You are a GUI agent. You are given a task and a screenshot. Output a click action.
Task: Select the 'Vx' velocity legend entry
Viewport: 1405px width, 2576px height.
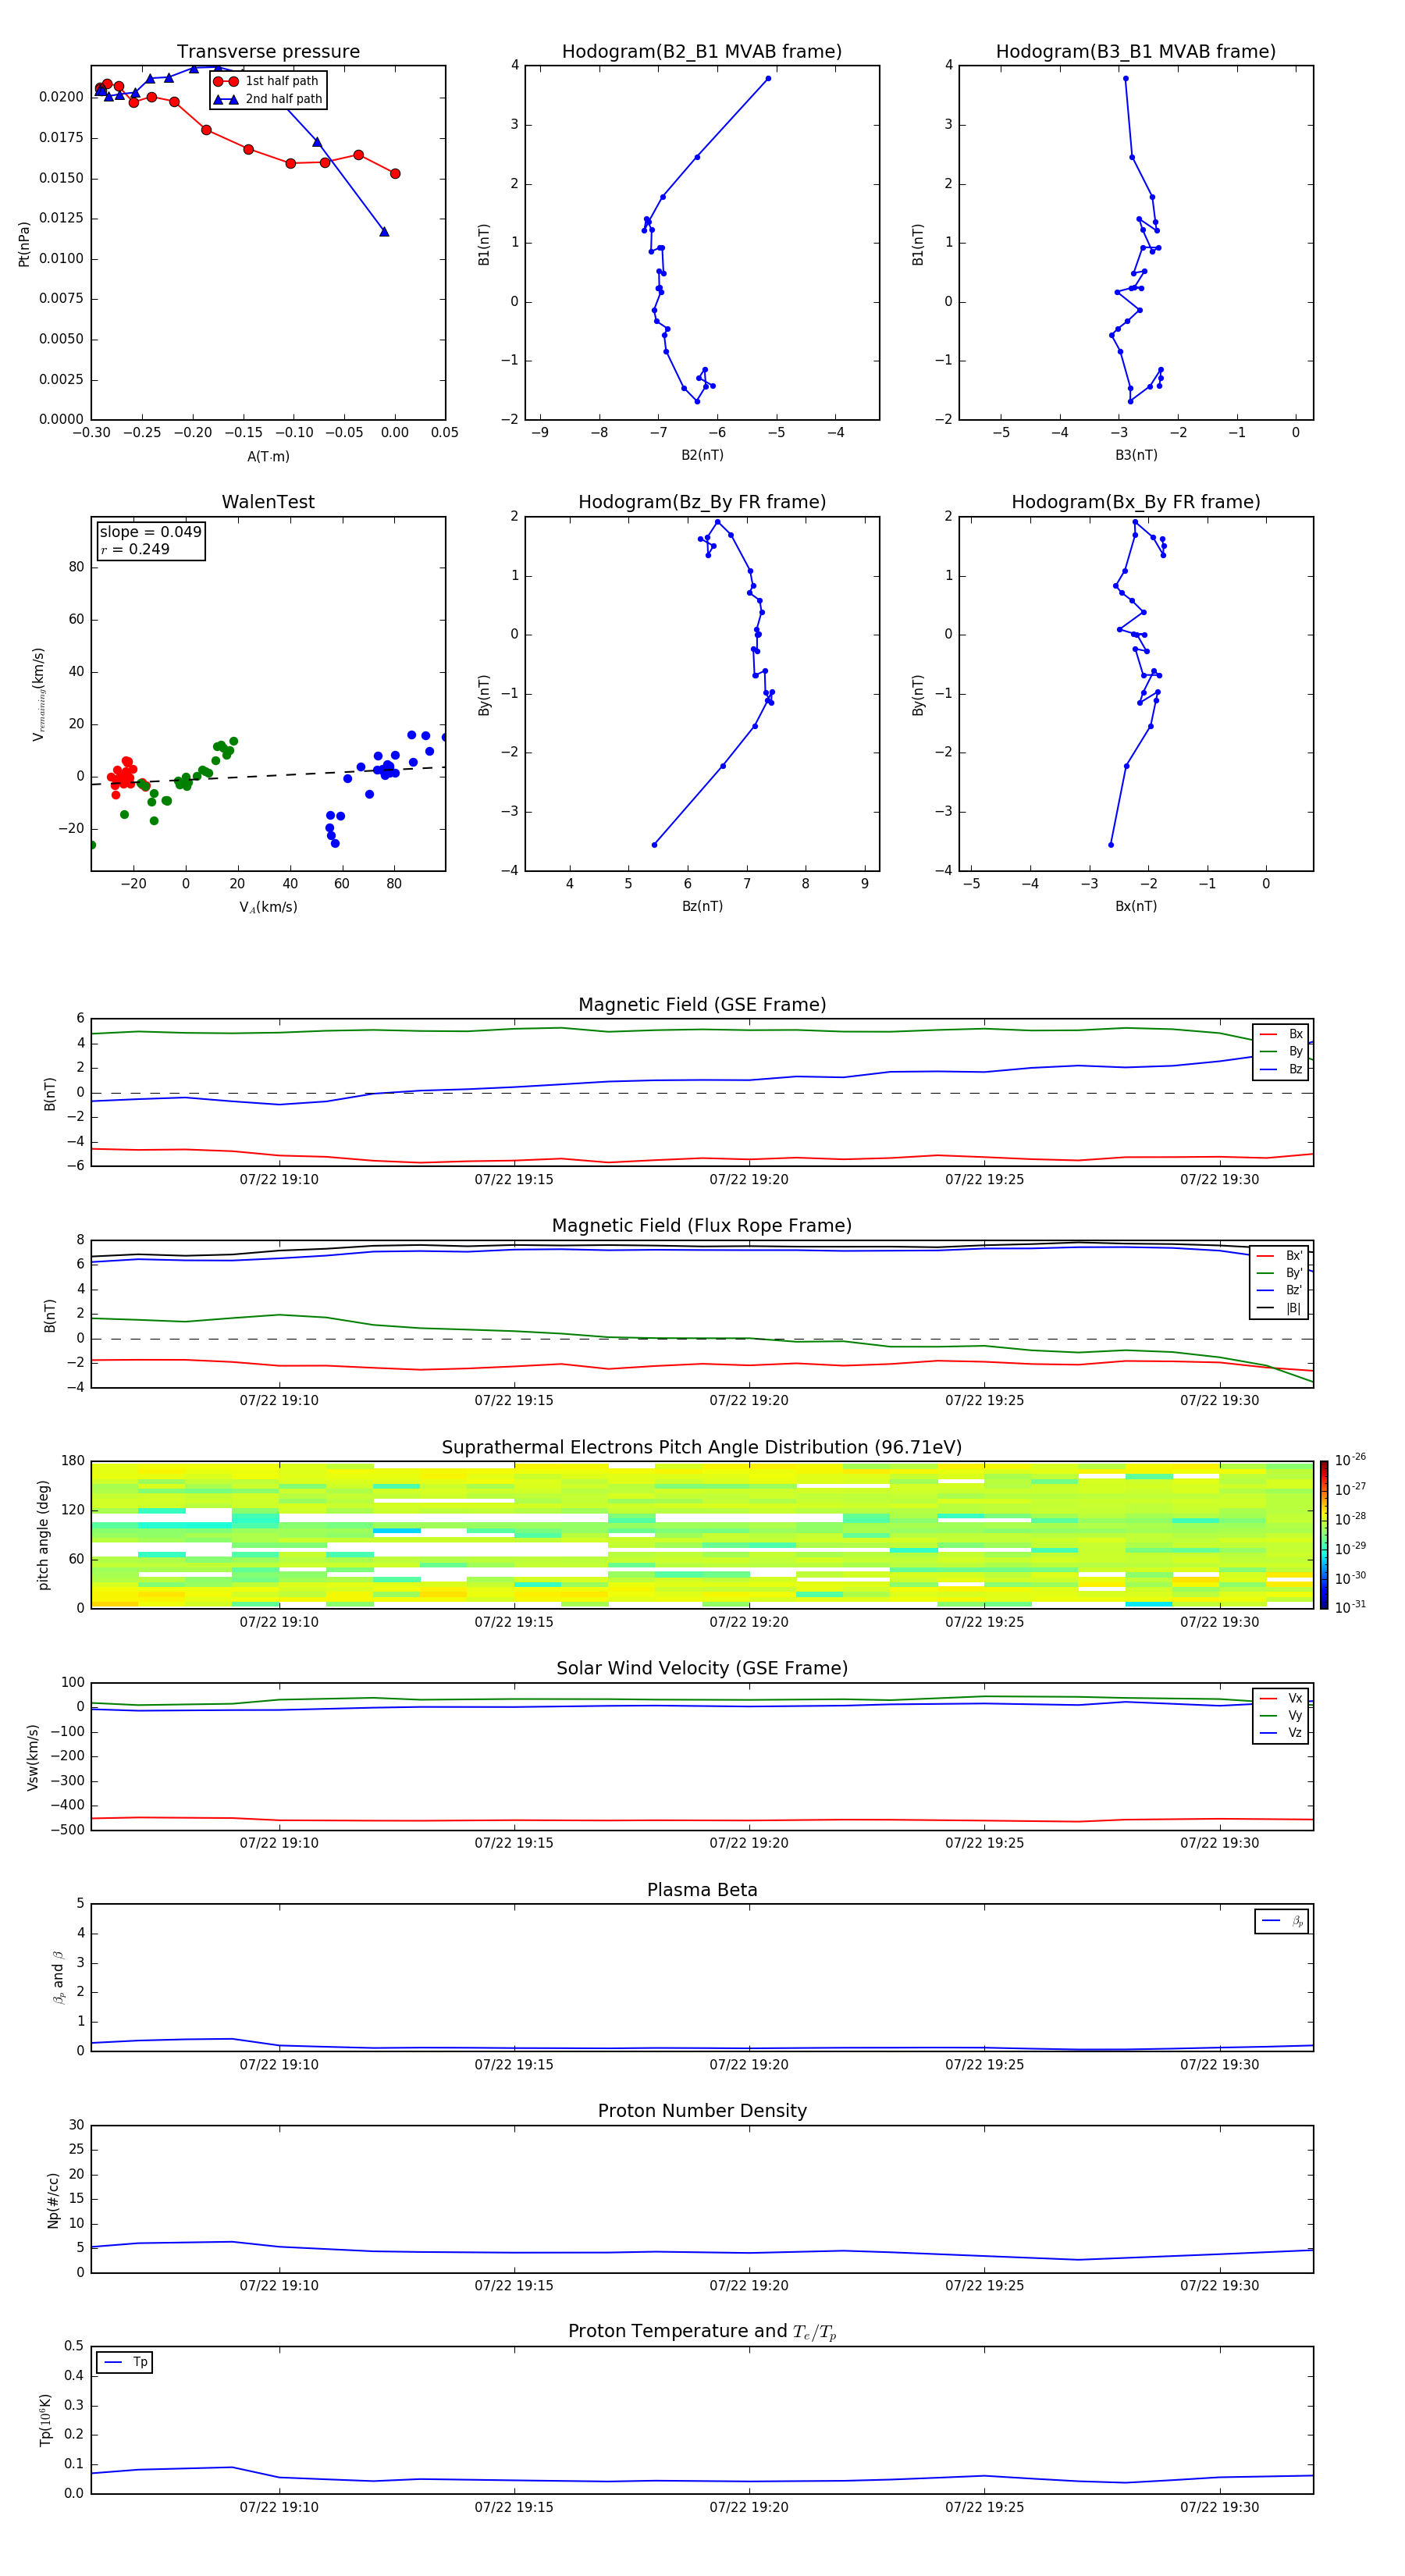1281,1698
